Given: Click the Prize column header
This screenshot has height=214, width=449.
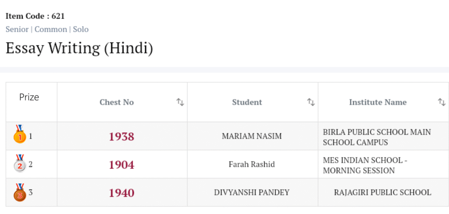Looking at the screenshot, I should pyautogui.click(x=29, y=97).
